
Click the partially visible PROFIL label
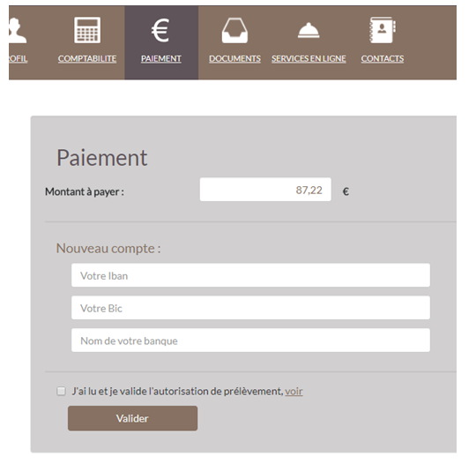tap(19, 58)
